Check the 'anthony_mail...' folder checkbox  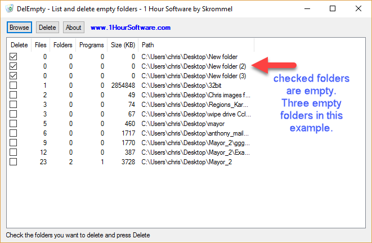(x=14, y=133)
